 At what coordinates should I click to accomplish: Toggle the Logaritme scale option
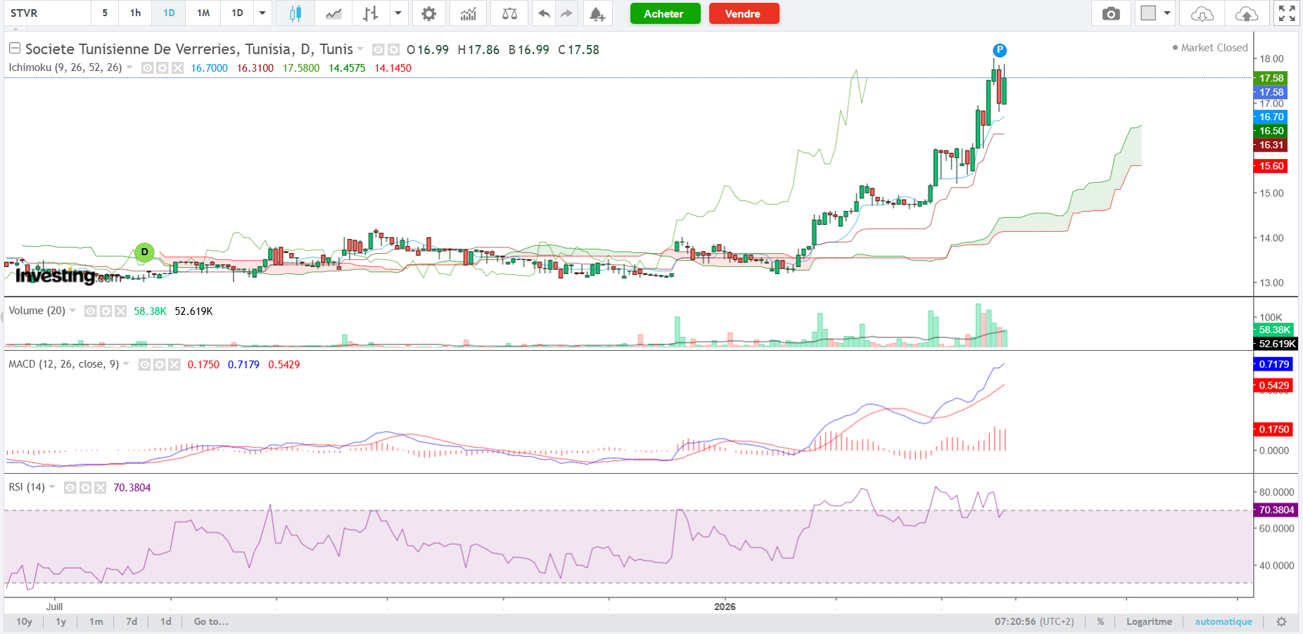pyautogui.click(x=1148, y=621)
